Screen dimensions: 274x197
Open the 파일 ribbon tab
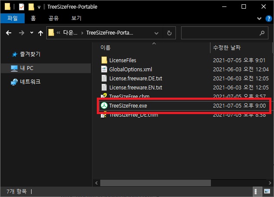(13, 18)
